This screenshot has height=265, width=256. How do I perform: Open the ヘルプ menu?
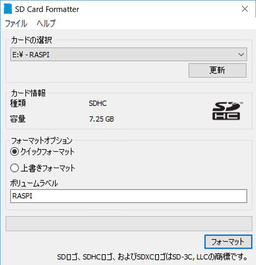[47, 23]
